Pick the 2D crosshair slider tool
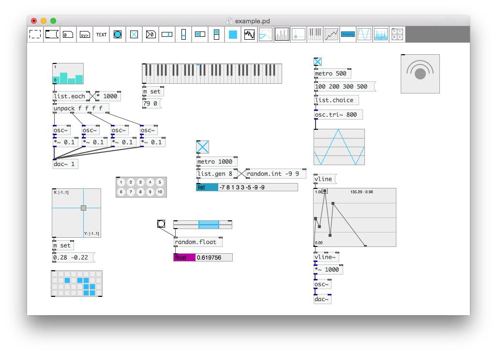497x354 pixels. (299, 34)
